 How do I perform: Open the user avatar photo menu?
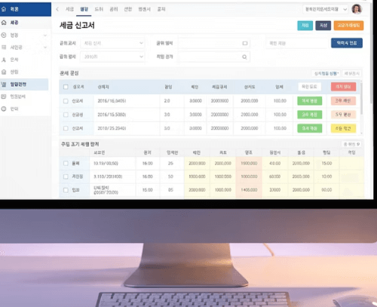click(x=357, y=9)
